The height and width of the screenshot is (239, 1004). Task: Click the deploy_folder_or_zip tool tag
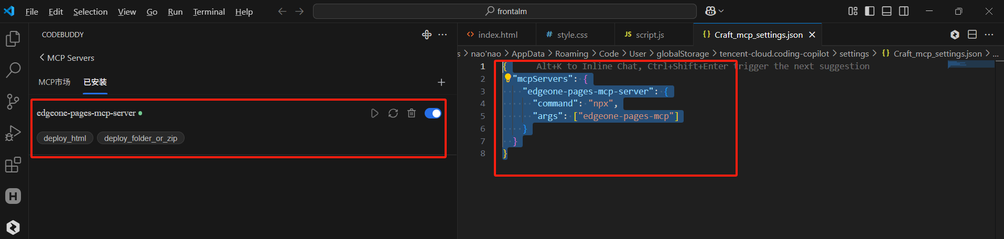[141, 138]
